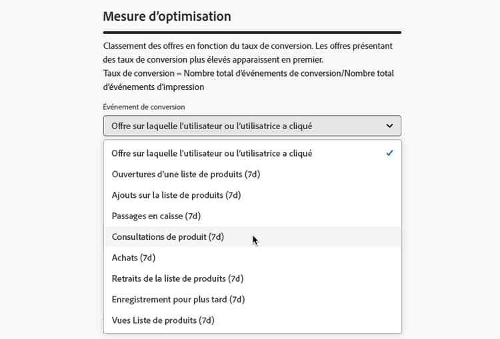
Task: Pick Retraits de la liste de produits (7d)
Action: coord(252,278)
